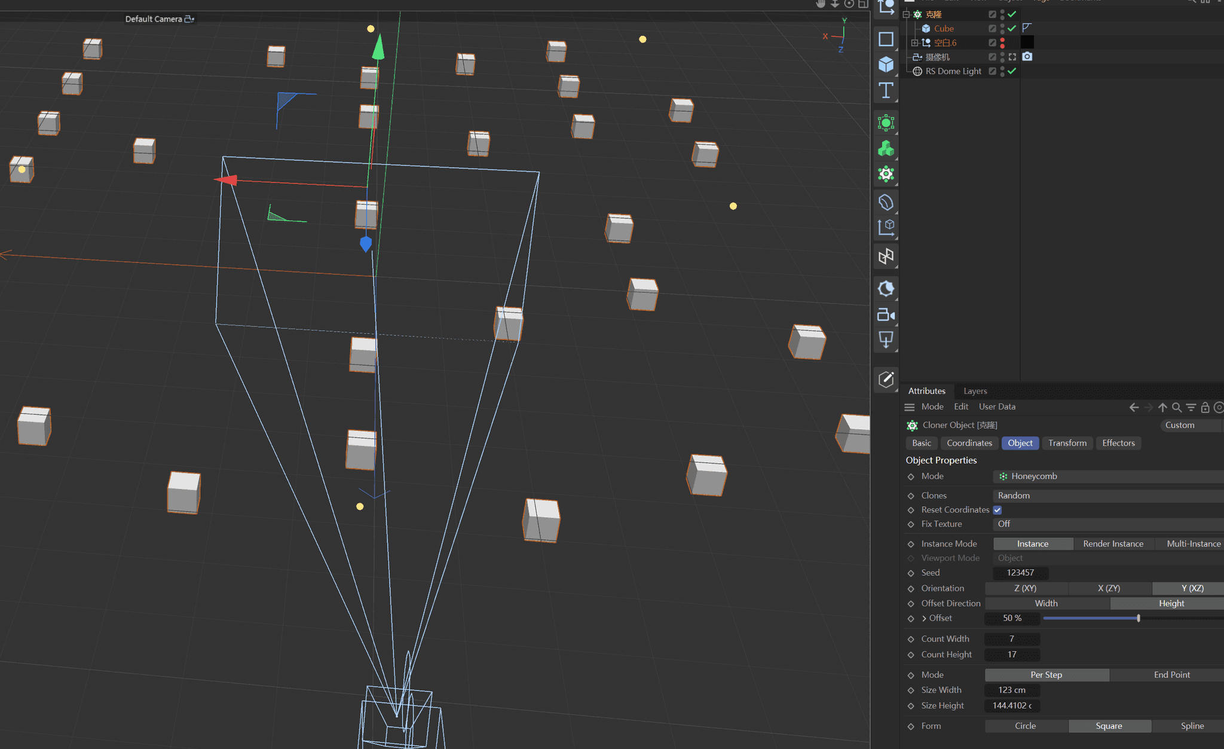Activate the 摄像机 camera view toggle
Image resolution: width=1224 pixels, height=749 pixels.
[x=1012, y=57]
